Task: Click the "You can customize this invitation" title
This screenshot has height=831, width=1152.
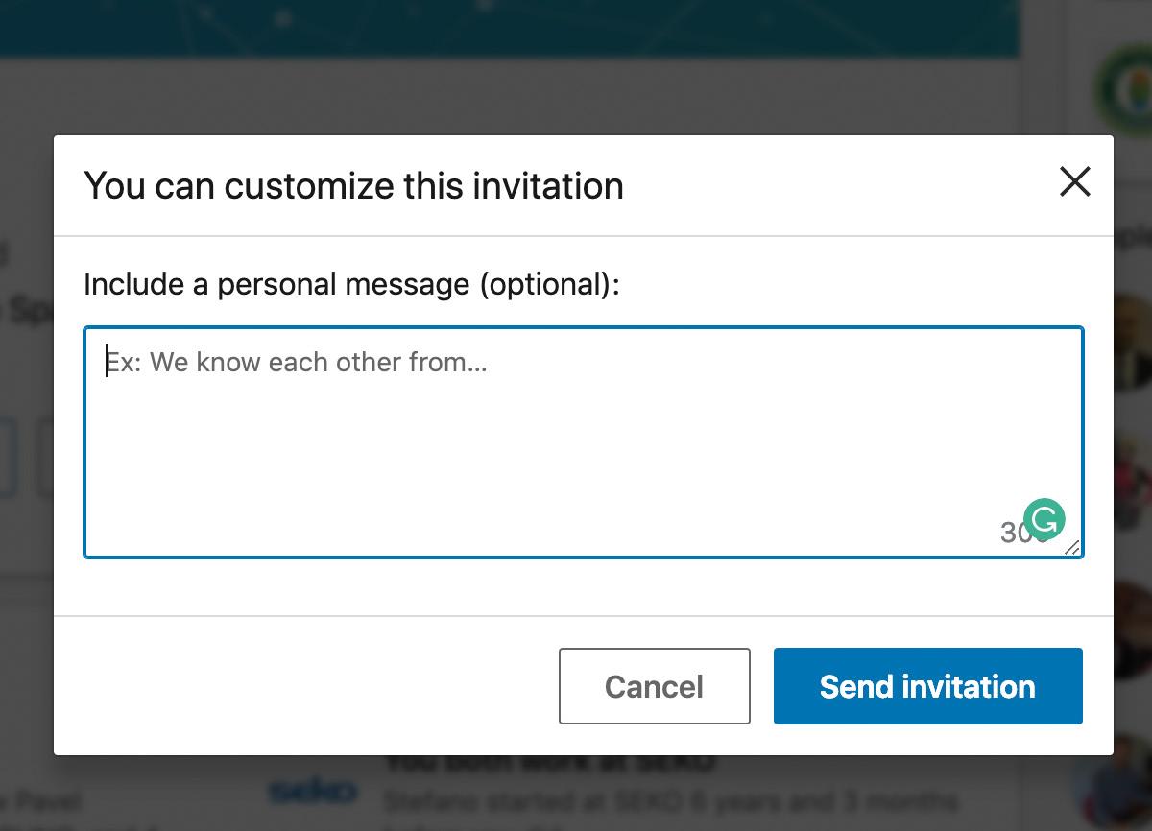Action: click(353, 185)
